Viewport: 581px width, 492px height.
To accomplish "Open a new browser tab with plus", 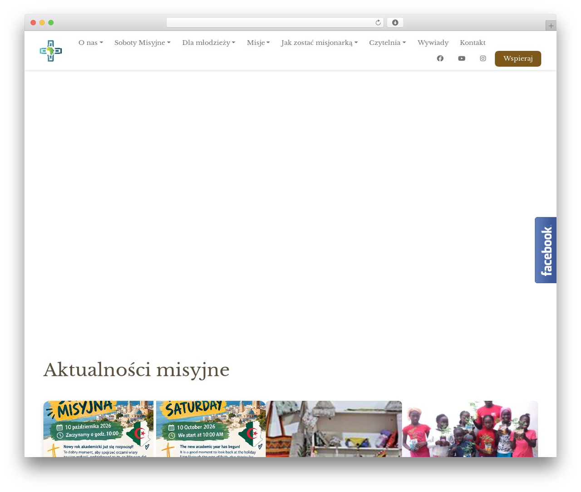I will click(x=551, y=26).
